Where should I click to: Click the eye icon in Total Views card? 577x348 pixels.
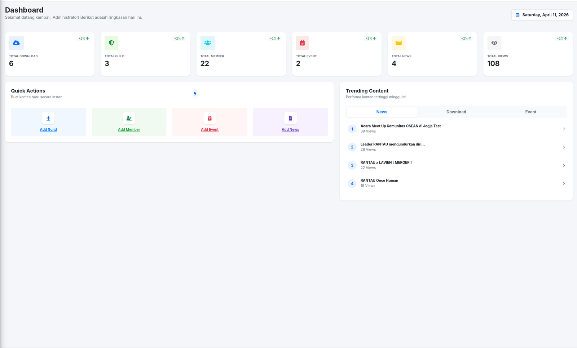coord(494,43)
